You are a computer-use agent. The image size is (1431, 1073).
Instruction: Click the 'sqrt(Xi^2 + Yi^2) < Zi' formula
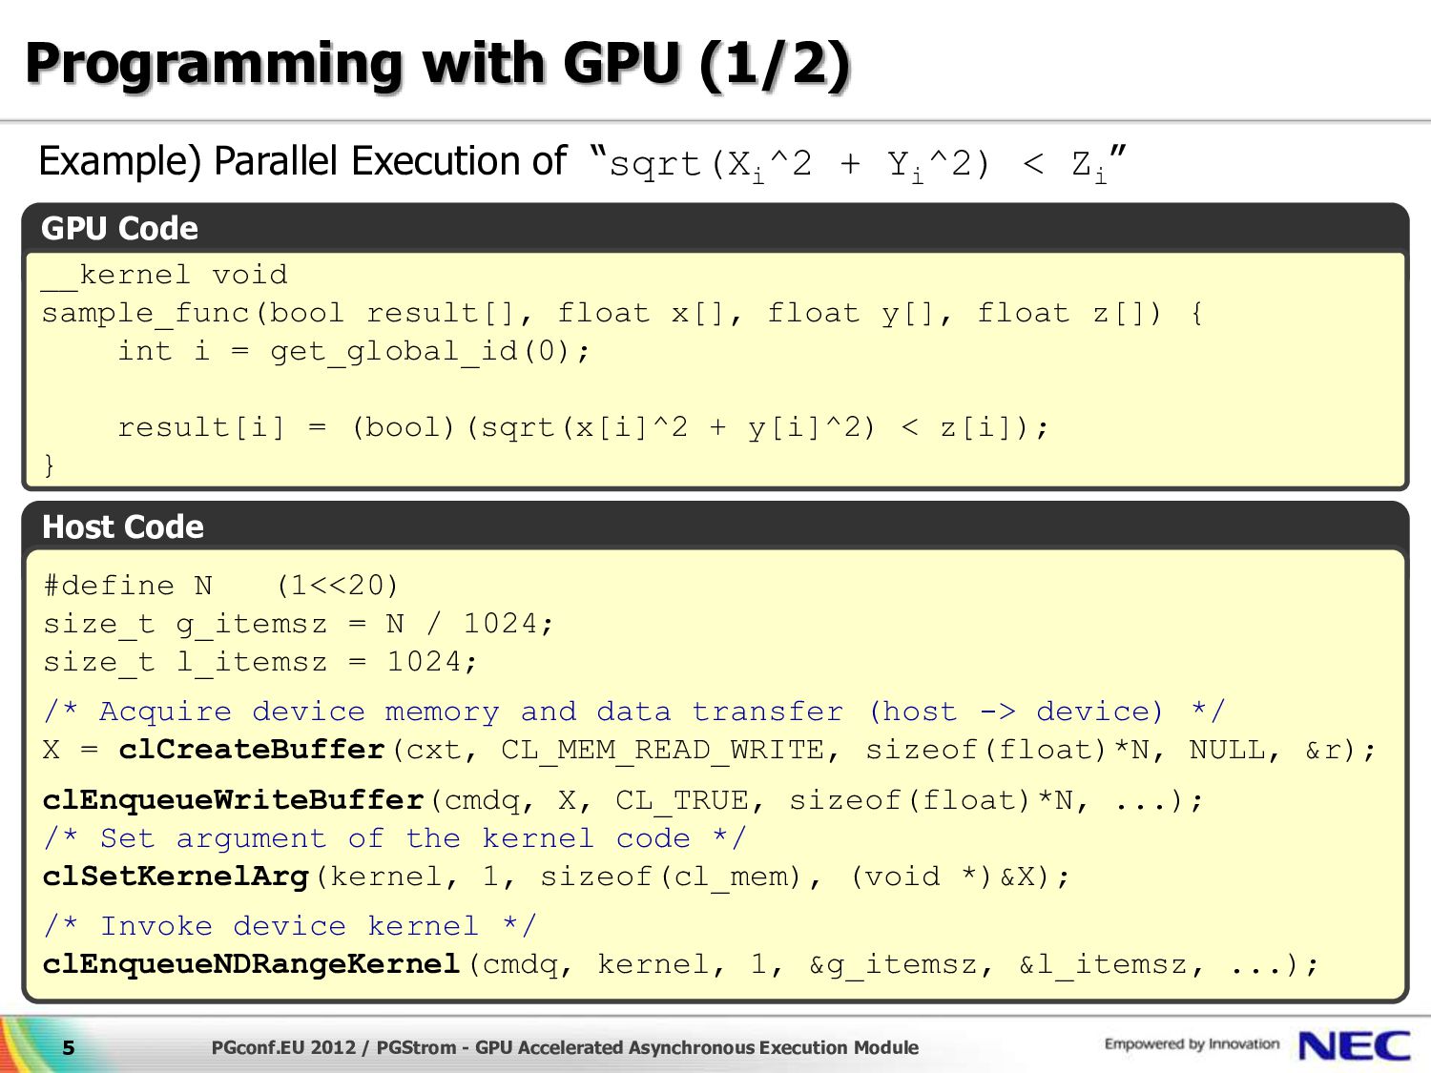859,165
